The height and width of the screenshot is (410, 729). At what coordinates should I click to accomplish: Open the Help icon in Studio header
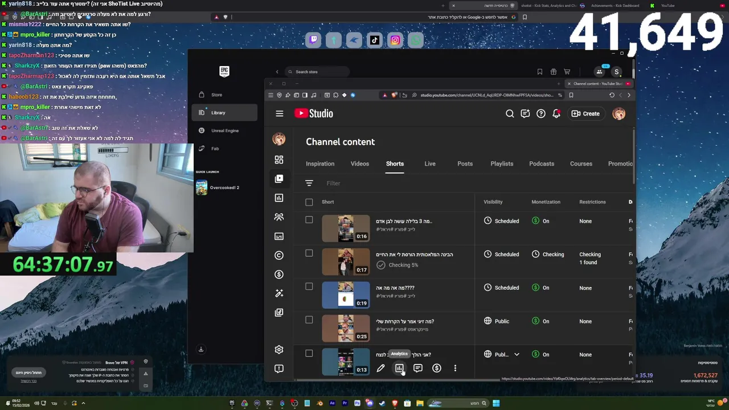tap(541, 114)
